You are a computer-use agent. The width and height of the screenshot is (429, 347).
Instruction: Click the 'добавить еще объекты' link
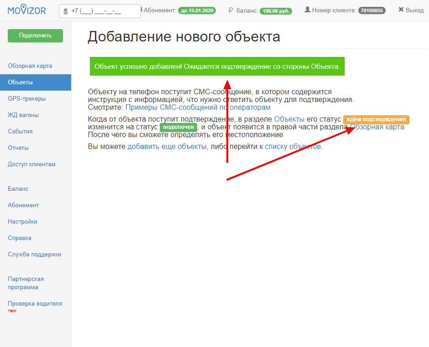click(x=167, y=147)
